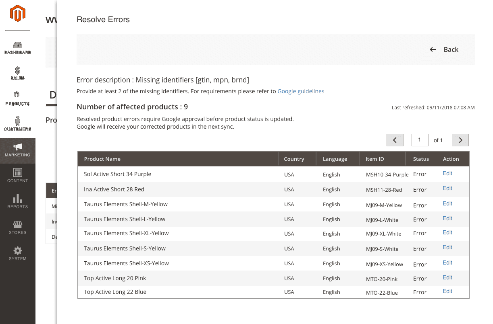The height and width of the screenshot is (324, 493).
Task: Open the Customers sidebar icon
Action: click(18, 121)
